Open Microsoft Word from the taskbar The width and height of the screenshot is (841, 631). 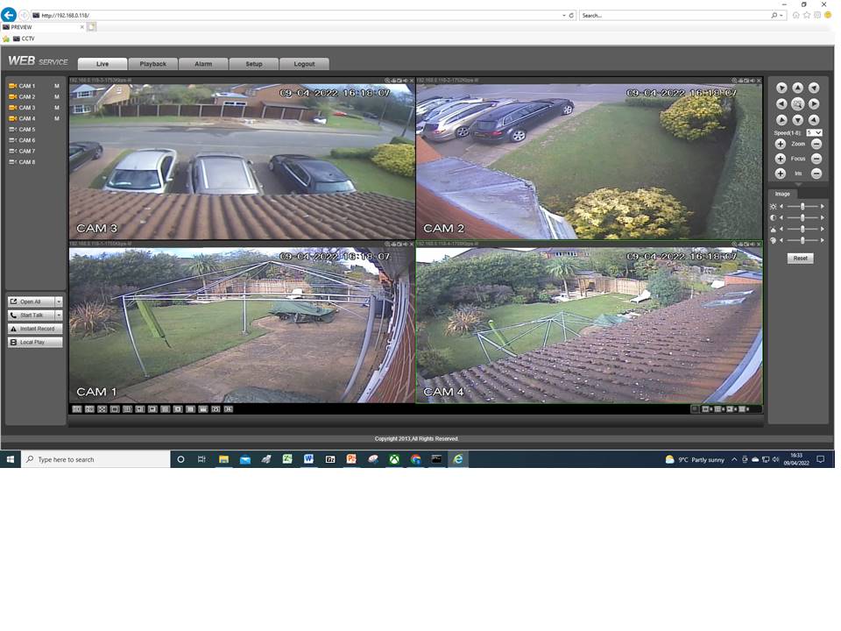tap(308, 459)
